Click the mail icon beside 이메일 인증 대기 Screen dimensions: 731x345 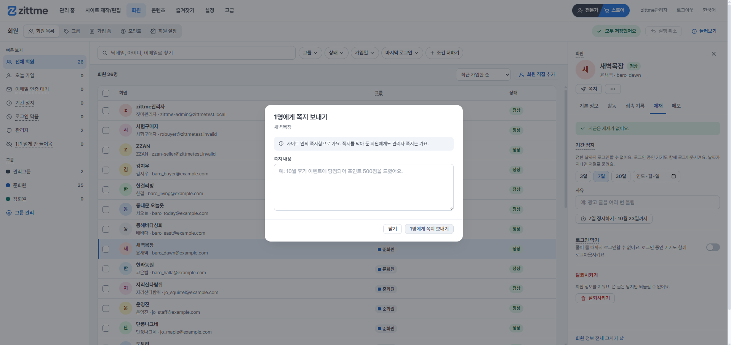click(x=9, y=89)
